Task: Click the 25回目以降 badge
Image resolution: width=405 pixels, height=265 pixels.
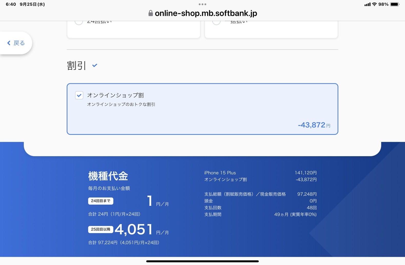Action: (101, 229)
